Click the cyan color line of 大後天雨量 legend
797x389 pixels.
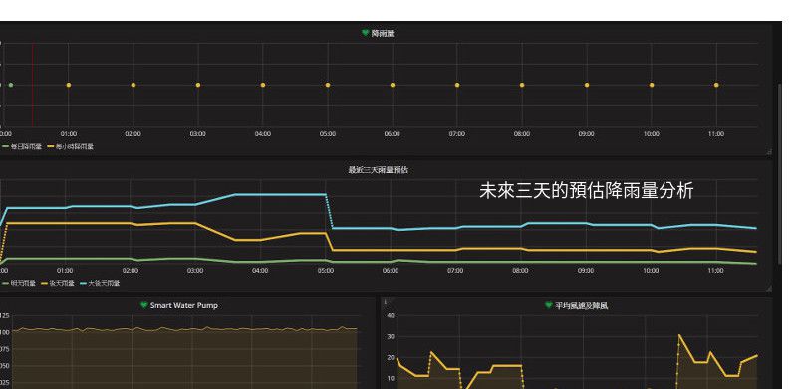[x=83, y=283]
